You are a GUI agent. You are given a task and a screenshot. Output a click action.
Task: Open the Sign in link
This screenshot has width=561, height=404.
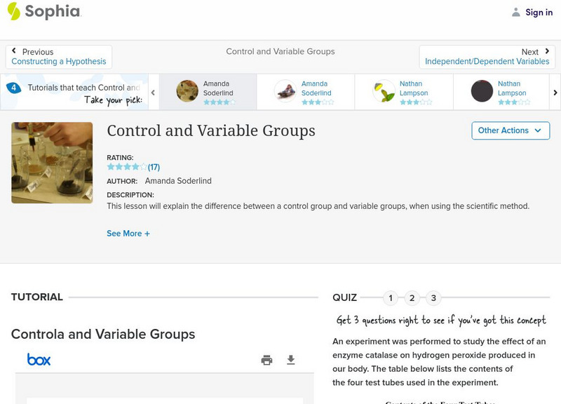(x=539, y=12)
